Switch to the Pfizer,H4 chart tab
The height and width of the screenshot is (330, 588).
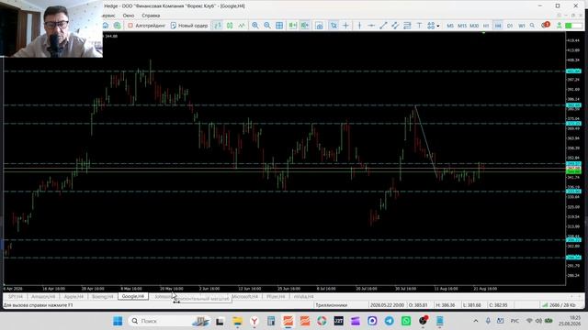pos(276,296)
